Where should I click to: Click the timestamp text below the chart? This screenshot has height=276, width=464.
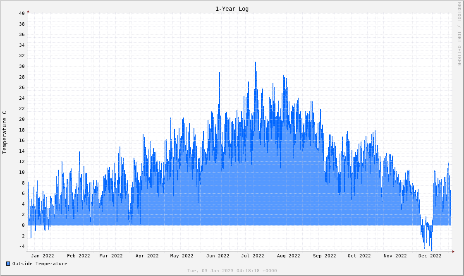click(x=232, y=271)
